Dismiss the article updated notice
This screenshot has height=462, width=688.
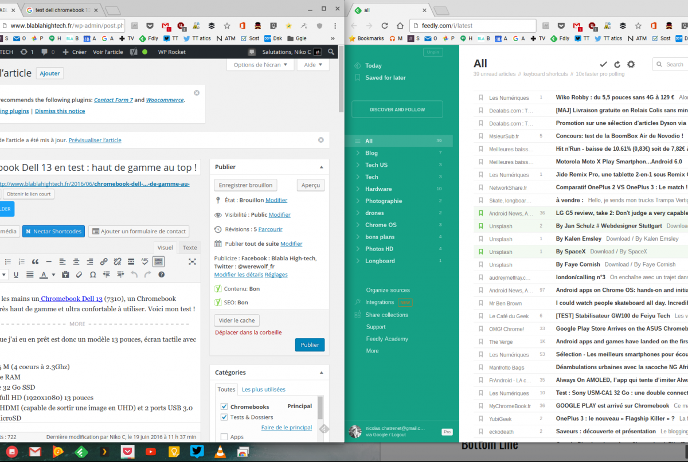pos(321,140)
